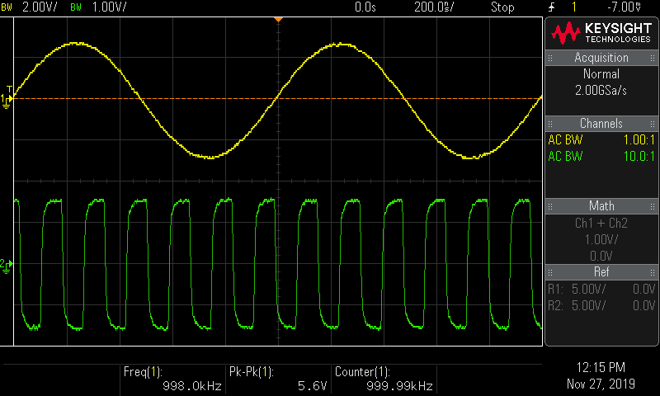Image resolution: width=660 pixels, height=396 pixels.
Task: Click the 0.0s time delay value
Action: tap(365, 7)
